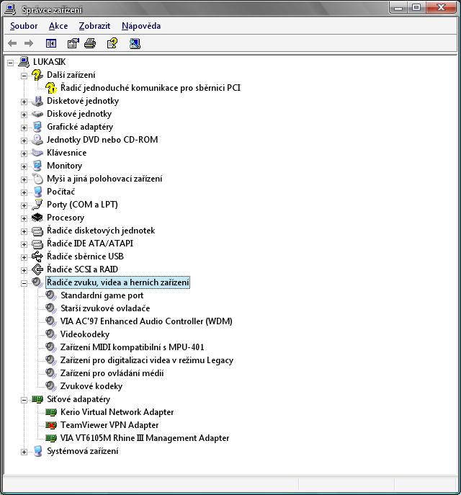Expand the Systémová zařízení category
This screenshot has width=461, height=495.
coord(24,452)
